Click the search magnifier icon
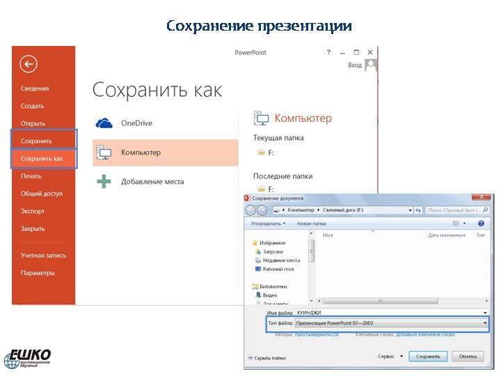501x376 pixels. (486, 210)
